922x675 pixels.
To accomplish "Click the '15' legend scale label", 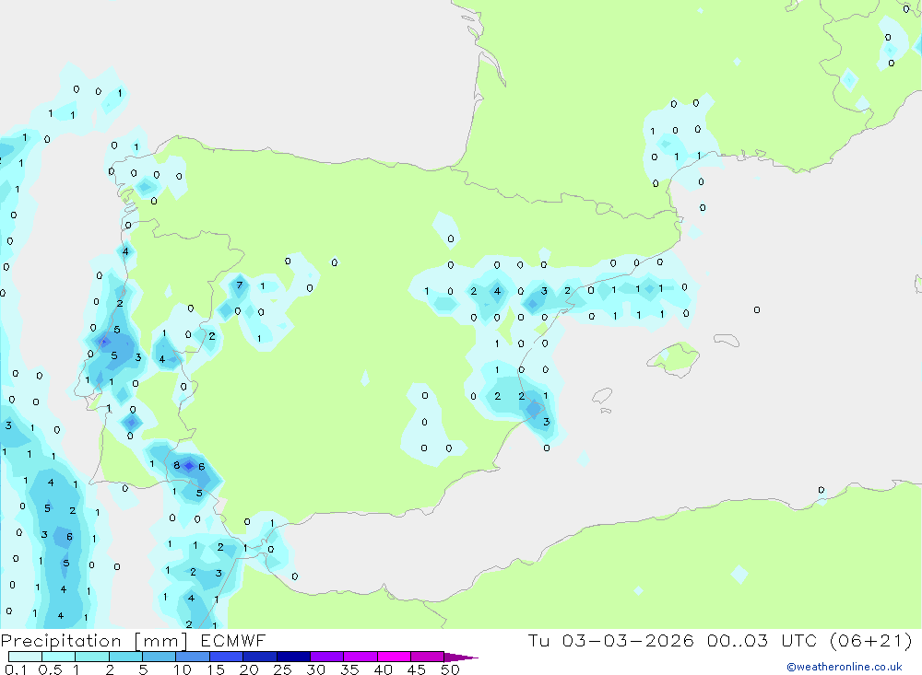I will click(216, 669).
